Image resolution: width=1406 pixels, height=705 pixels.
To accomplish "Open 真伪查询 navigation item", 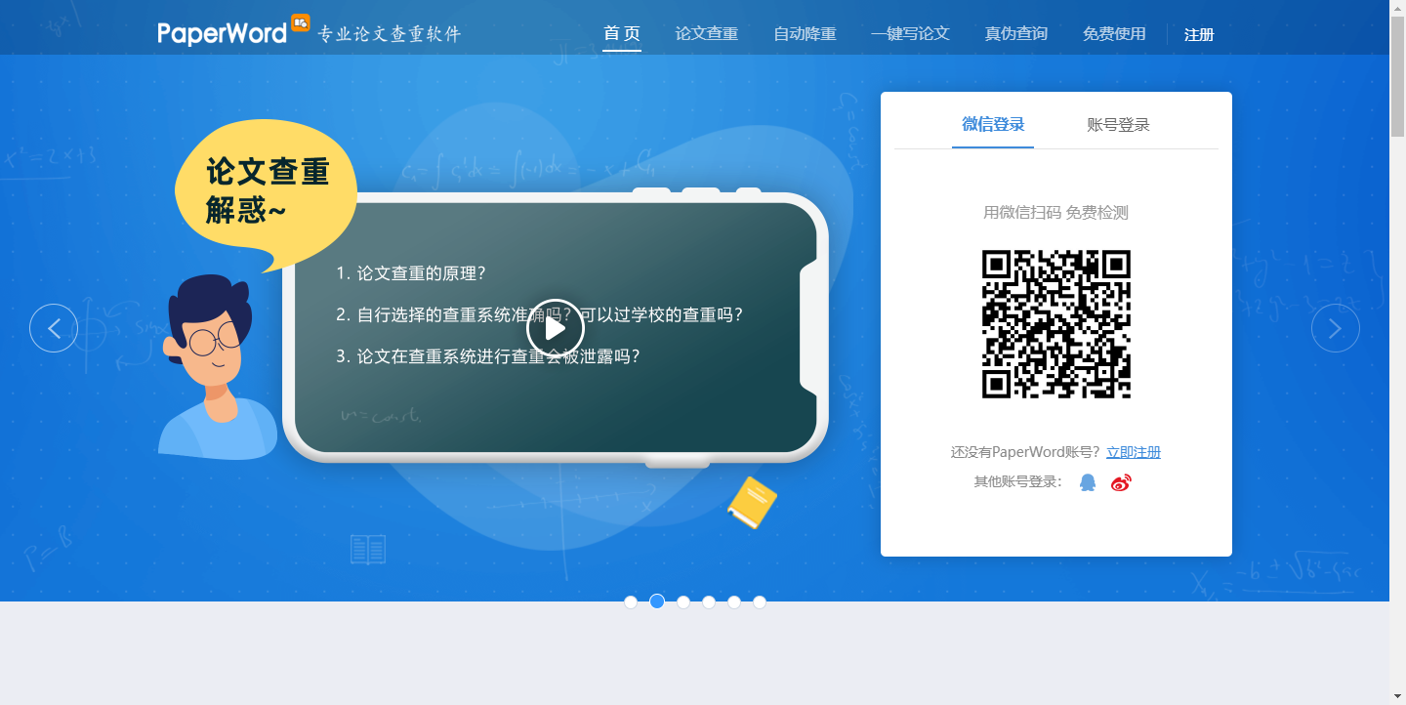I will [x=1016, y=33].
